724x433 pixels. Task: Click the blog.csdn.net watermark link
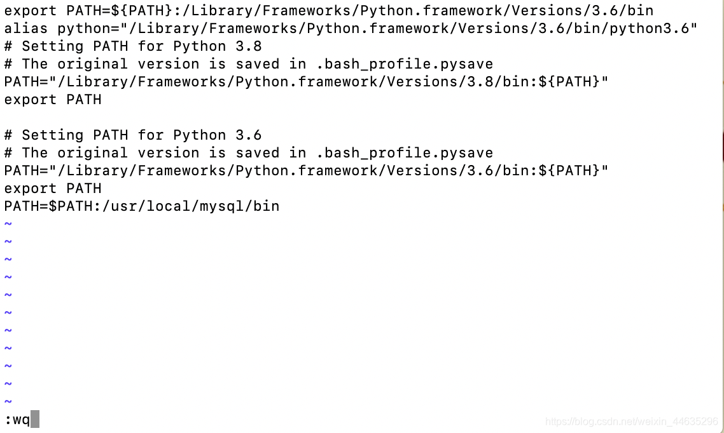click(x=632, y=421)
